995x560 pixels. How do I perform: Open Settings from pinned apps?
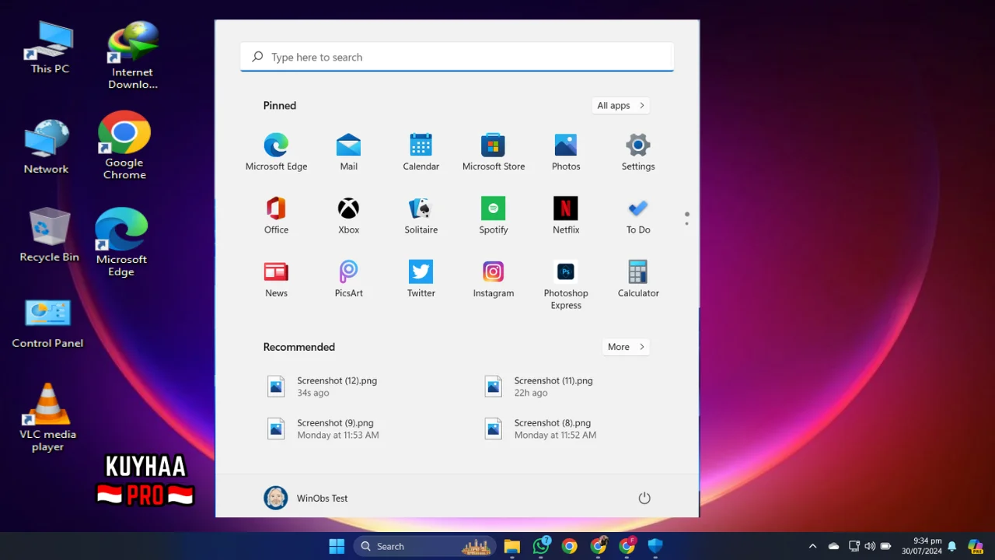tap(637, 152)
